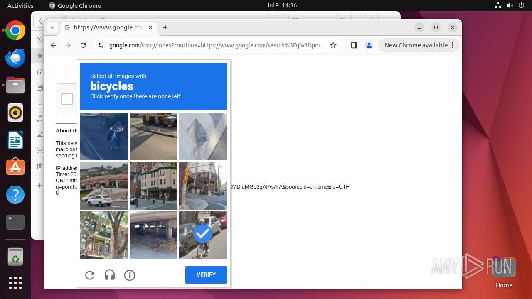
Task: Click the VERIFY button in the captcha
Action: pyautogui.click(x=206, y=275)
